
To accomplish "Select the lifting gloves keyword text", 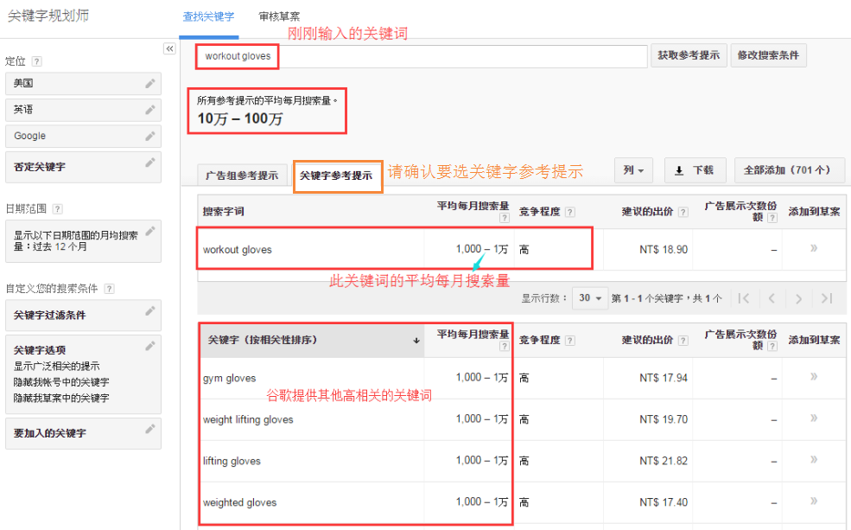I will [232, 461].
